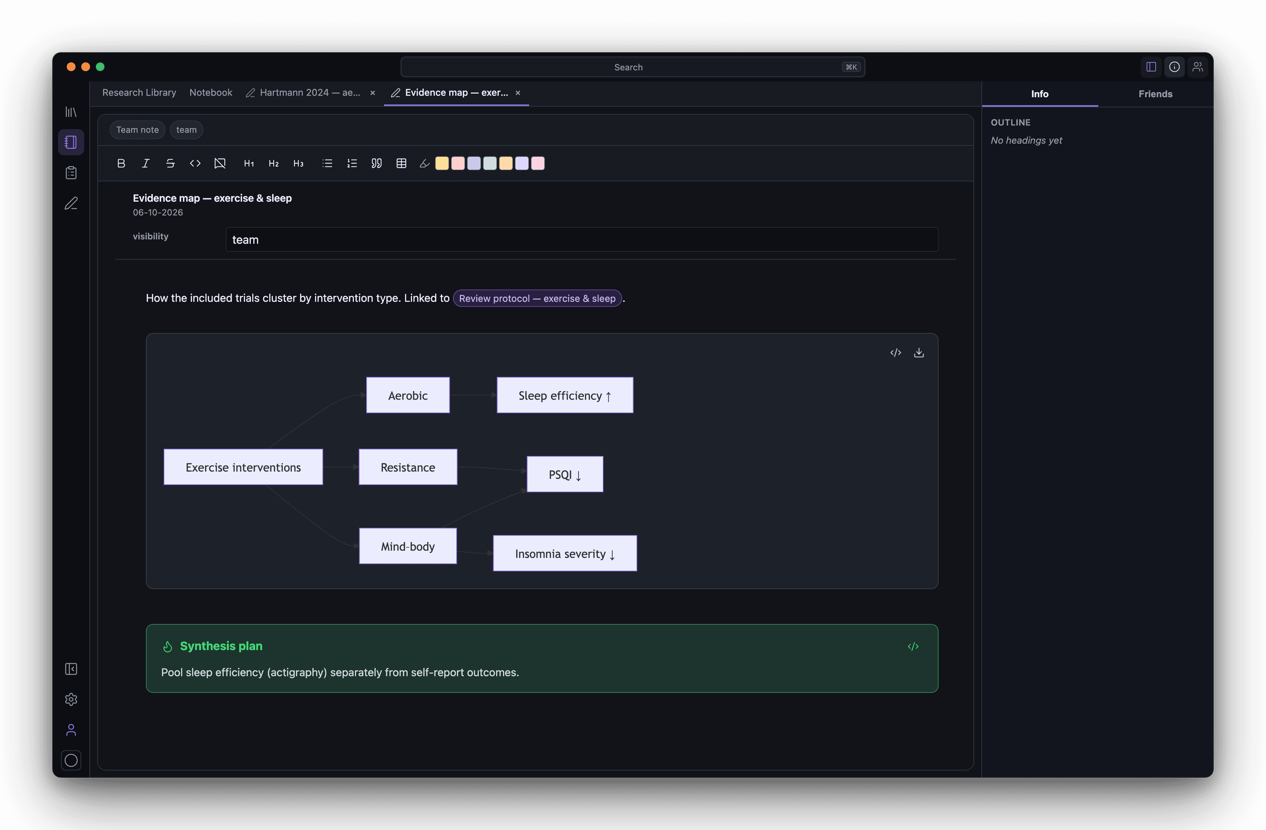Toggle the Friends people icon in the title bar
The height and width of the screenshot is (830, 1266).
[x=1197, y=67]
